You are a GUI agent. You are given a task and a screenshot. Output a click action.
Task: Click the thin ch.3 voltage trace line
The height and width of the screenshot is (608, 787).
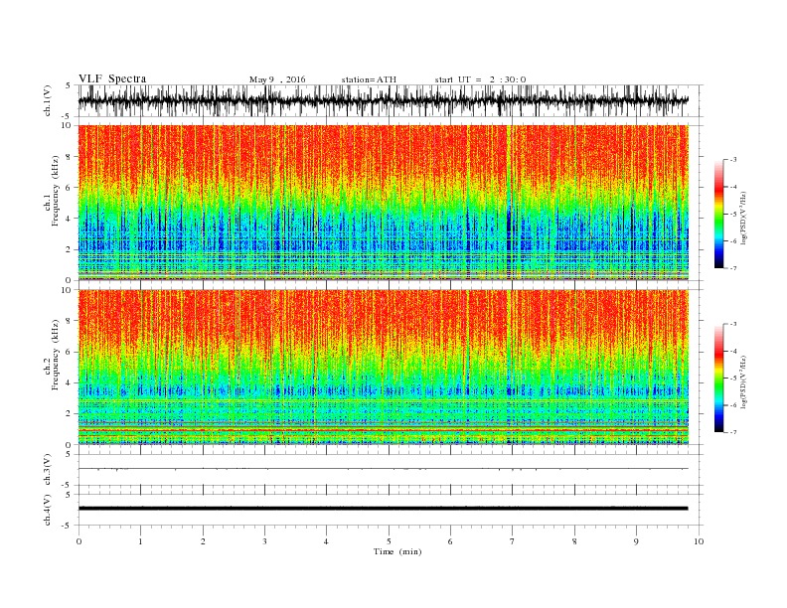(383, 469)
